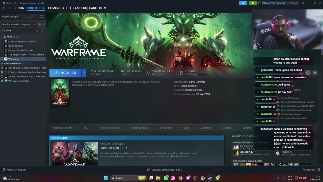The image size is (323, 182).
Task: Click the CaKoooTV profile avatar
Action: 260,3
